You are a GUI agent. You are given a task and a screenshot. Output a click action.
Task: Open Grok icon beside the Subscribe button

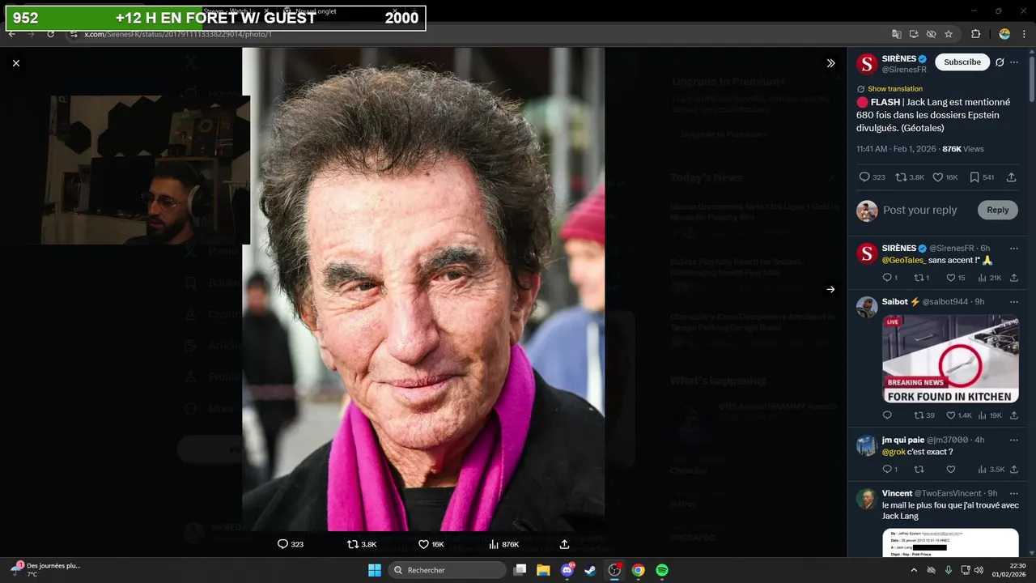[1000, 62]
